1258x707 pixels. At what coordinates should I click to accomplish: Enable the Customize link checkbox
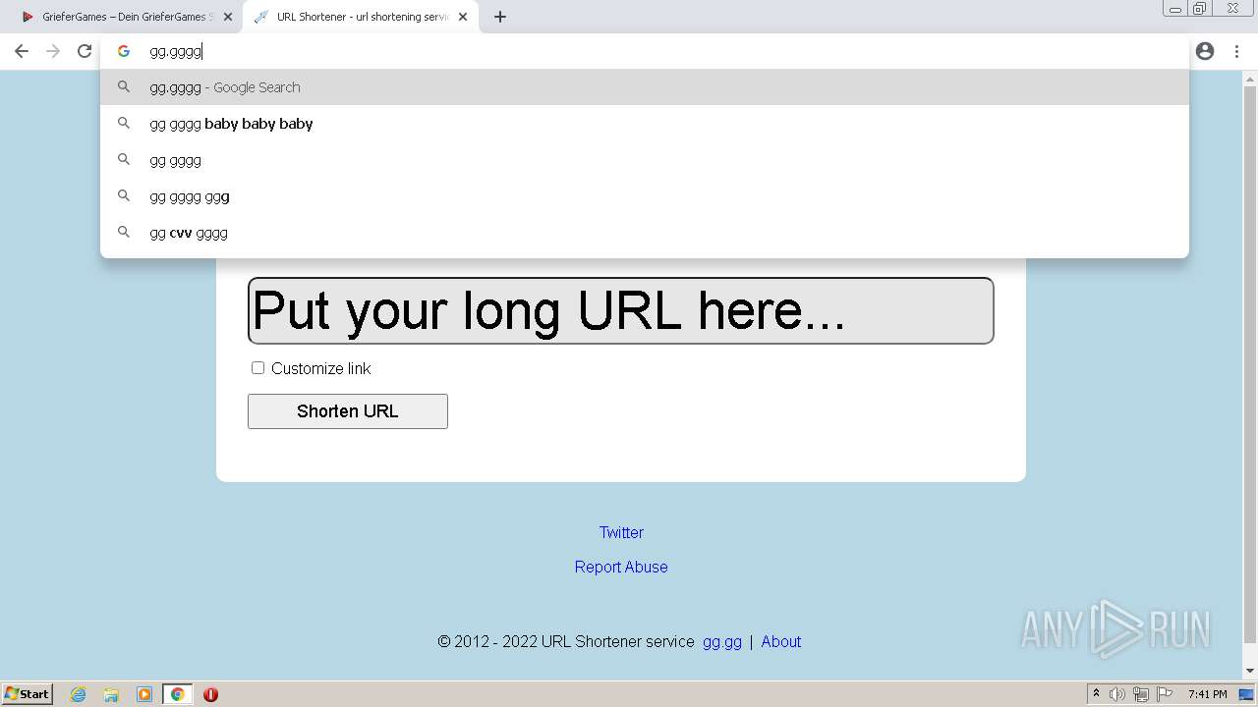click(x=257, y=368)
